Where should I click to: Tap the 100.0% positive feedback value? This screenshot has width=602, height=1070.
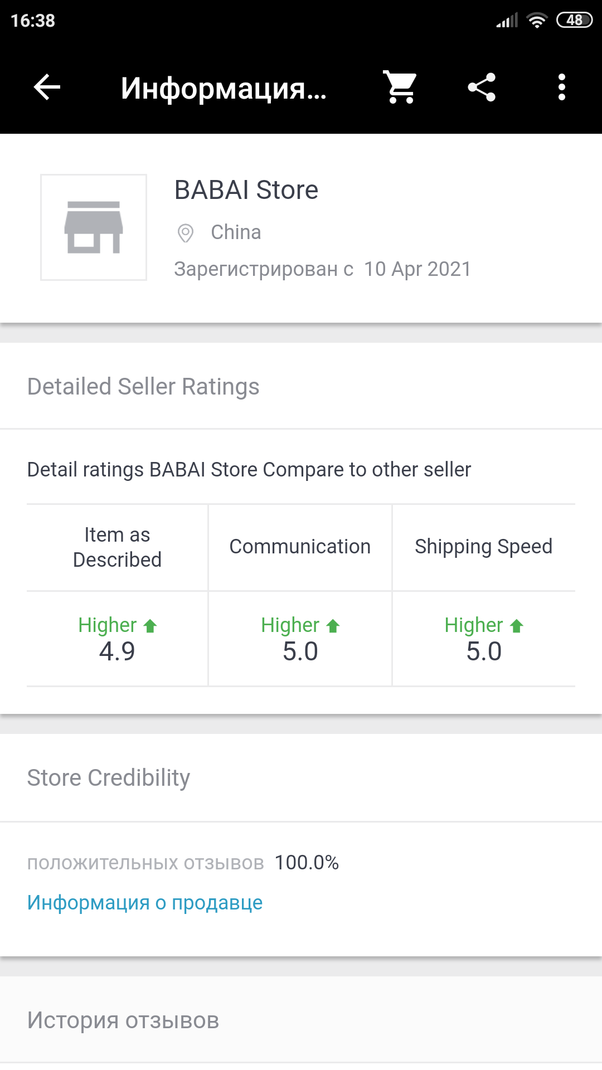tap(307, 863)
